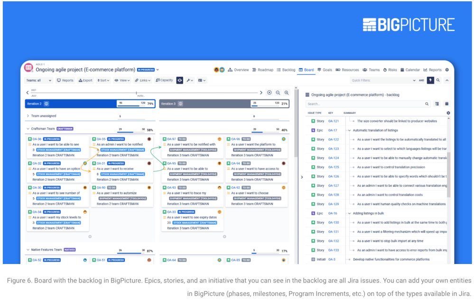Move the timeline forward with the right arrow

point(261,93)
